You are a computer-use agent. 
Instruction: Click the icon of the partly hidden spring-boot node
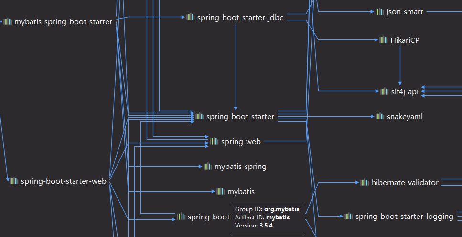(x=181, y=217)
